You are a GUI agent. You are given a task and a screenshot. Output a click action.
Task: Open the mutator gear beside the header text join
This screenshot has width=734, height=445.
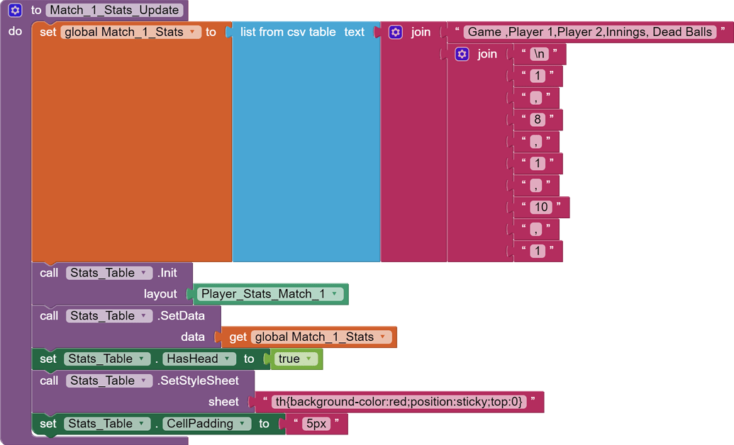tap(396, 32)
